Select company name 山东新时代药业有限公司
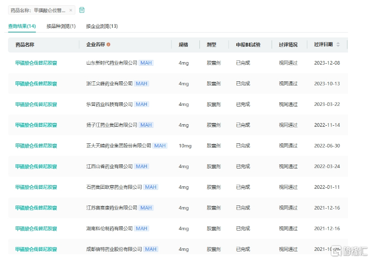The image size is (371, 260). pyautogui.click(x=112, y=63)
